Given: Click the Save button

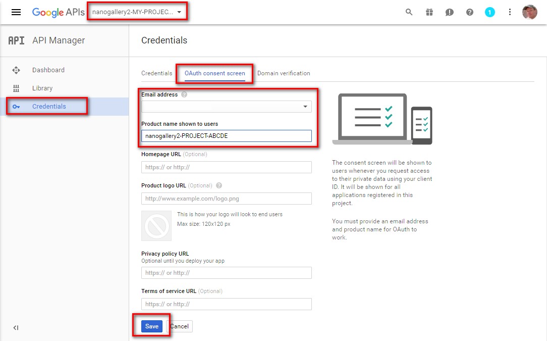Looking at the screenshot, I should [x=152, y=326].
